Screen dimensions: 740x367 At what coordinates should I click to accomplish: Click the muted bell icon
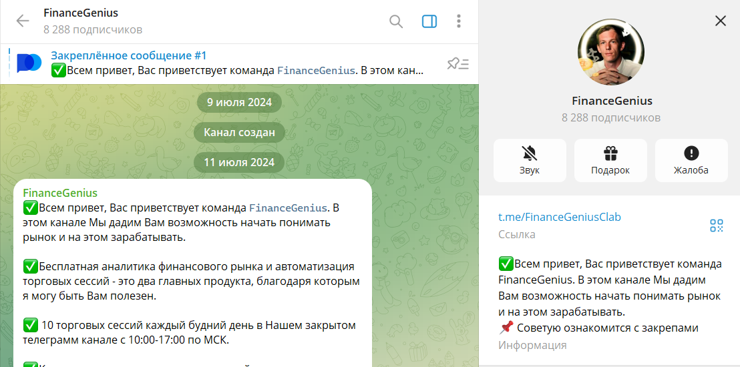[530, 153]
